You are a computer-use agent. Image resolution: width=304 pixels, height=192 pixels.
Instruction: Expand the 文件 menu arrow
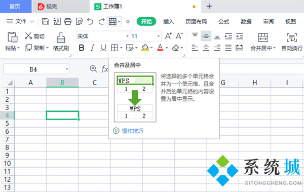(32, 21)
